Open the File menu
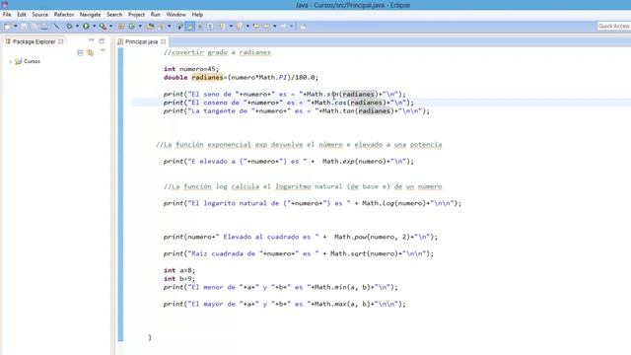This screenshot has height=355, width=631. (x=7, y=15)
